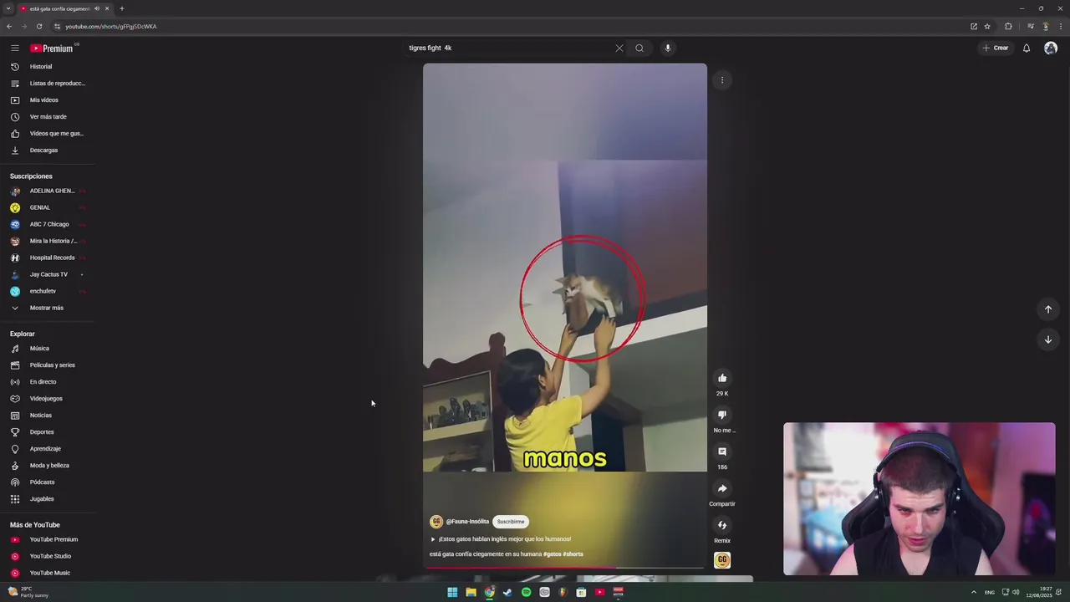
Task: Open the short's sound source thumbnail
Action: 722,560
